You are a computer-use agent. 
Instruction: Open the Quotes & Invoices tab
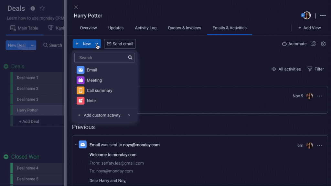(184, 28)
